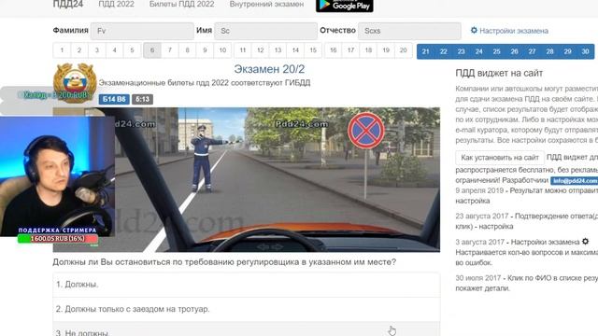Click the 1600.05 RUB donation progress bar
598x336 pixels.
(58, 239)
